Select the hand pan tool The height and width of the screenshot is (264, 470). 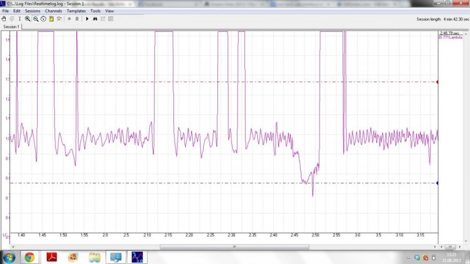[x=5, y=19]
